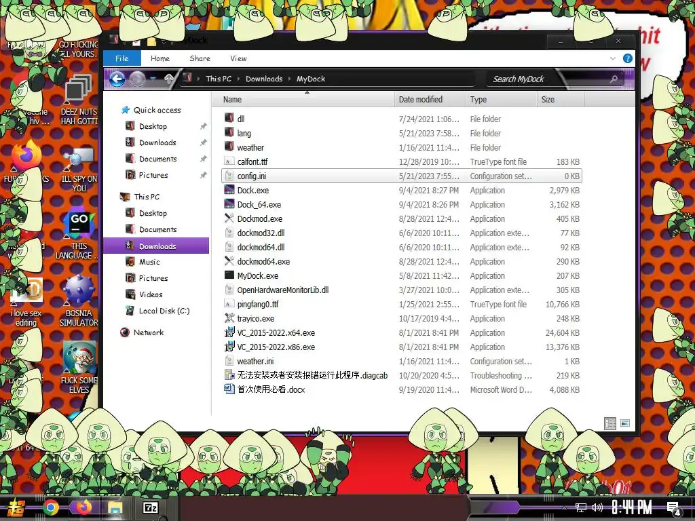Screen dimensions: 695x521
Task: Select the config.ini file icon
Action: (x=229, y=176)
